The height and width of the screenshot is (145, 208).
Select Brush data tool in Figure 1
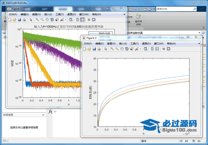pyautogui.click(x=62, y=20)
